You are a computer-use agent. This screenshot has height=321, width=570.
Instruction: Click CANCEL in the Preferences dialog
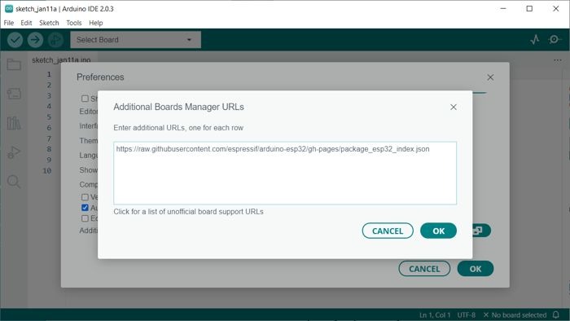point(424,269)
